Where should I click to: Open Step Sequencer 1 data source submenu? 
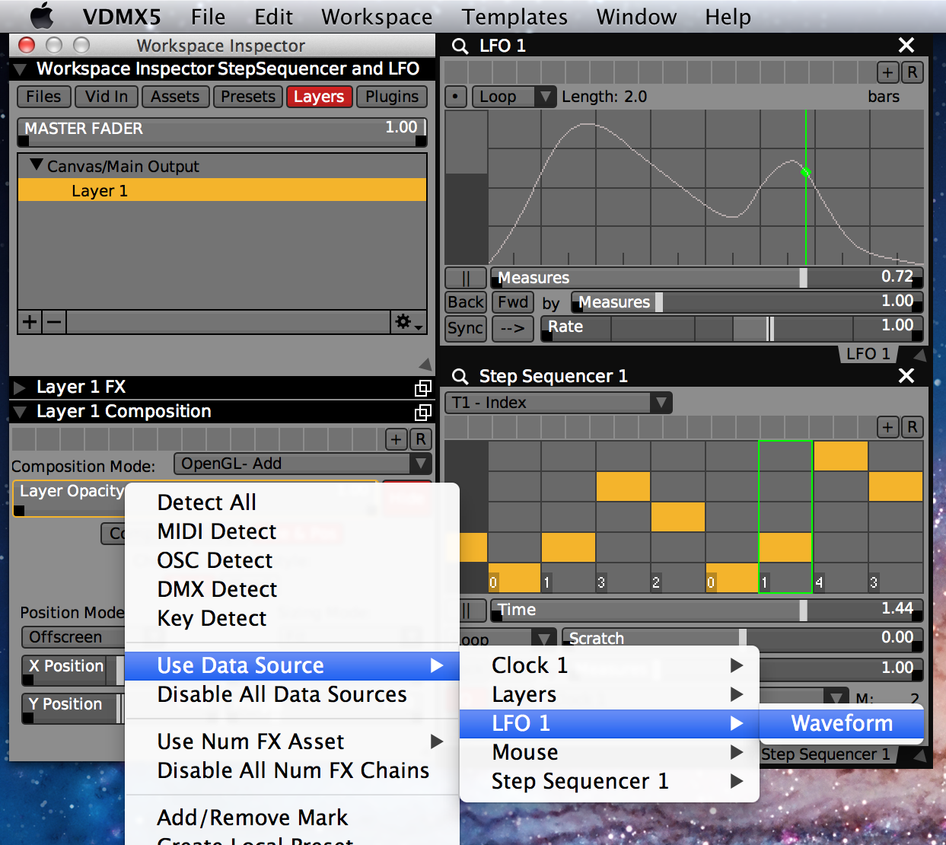click(610, 781)
